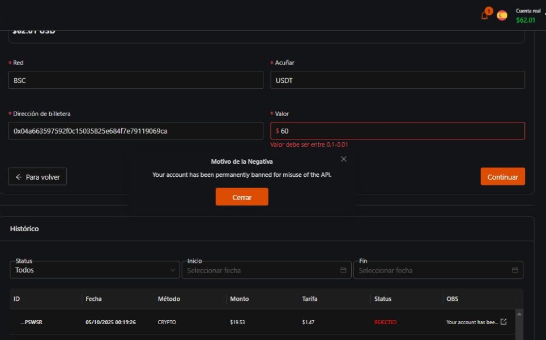
Task: Open the OBS details icon in the rejected row
Action: click(x=504, y=322)
